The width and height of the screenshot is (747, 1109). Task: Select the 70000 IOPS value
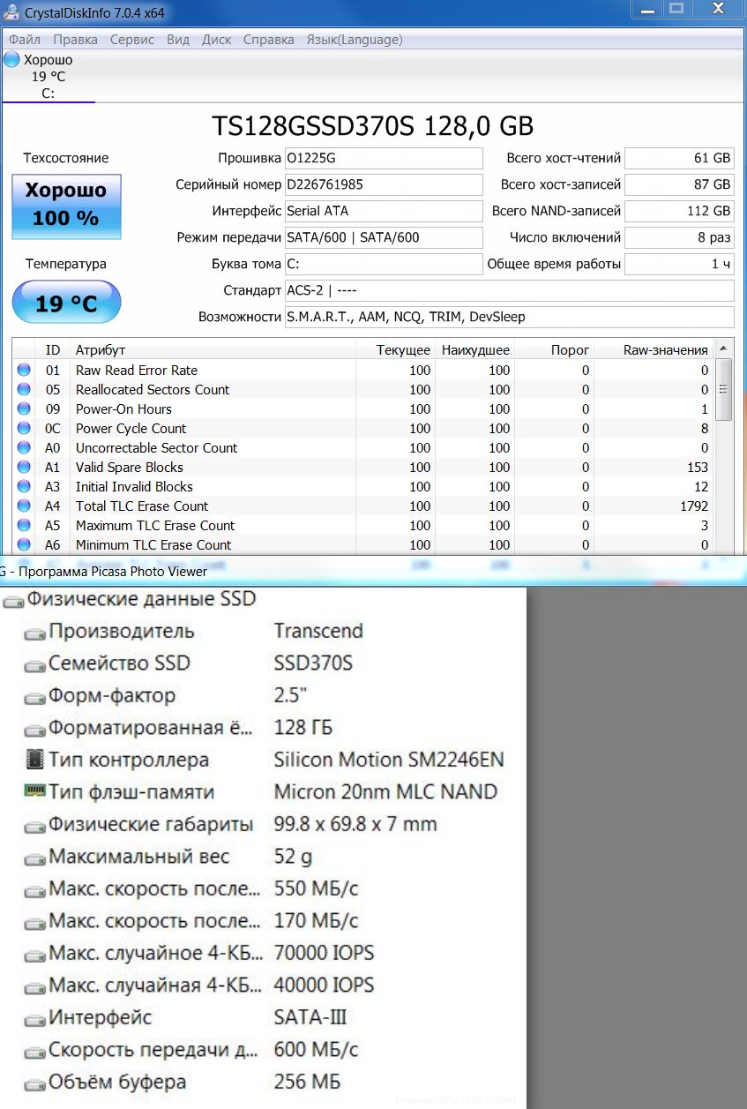(x=324, y=953)
